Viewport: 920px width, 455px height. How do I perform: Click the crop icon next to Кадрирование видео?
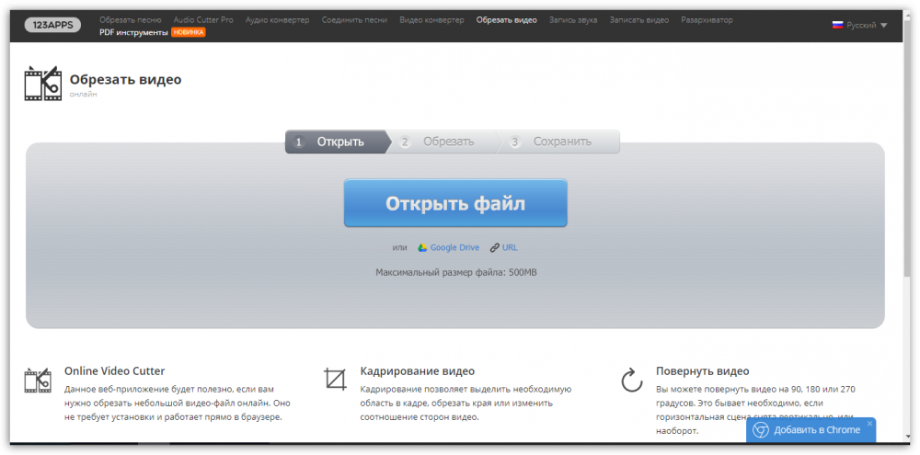335,379
